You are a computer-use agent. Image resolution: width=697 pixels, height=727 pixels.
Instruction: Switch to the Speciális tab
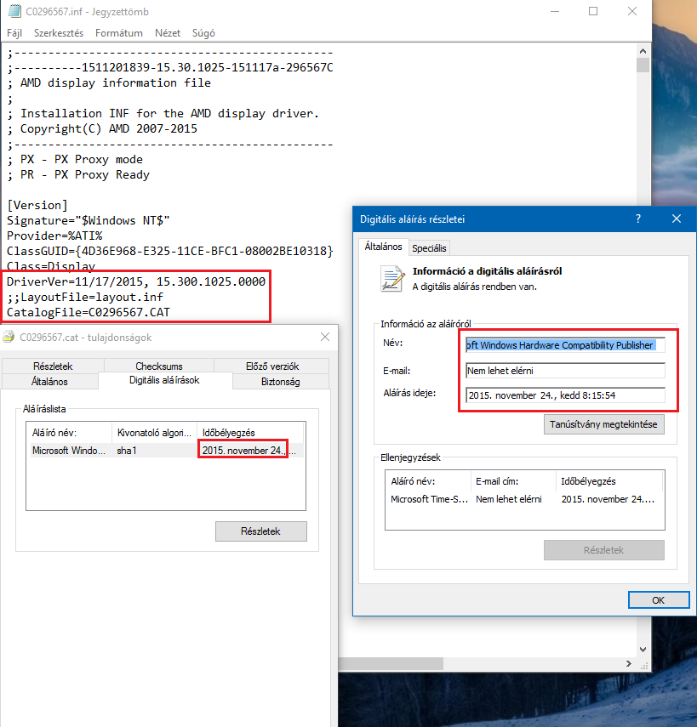pos(429,248)
